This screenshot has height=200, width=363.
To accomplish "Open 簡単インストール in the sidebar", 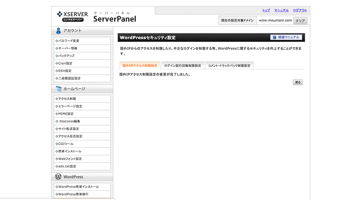I will pyautogui.click(x=82, y=151).
